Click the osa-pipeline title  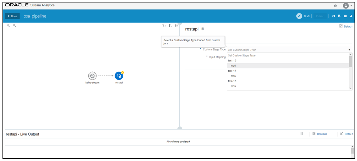point(35,16)
